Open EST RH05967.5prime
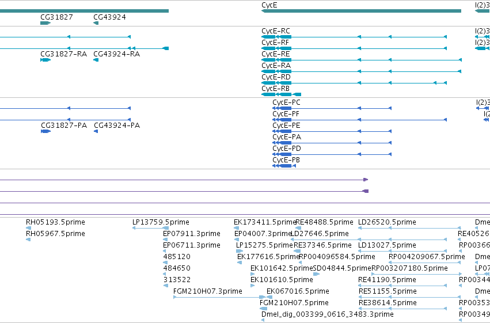The height and width of the screenshot is (323, 490). pos(55,234)
